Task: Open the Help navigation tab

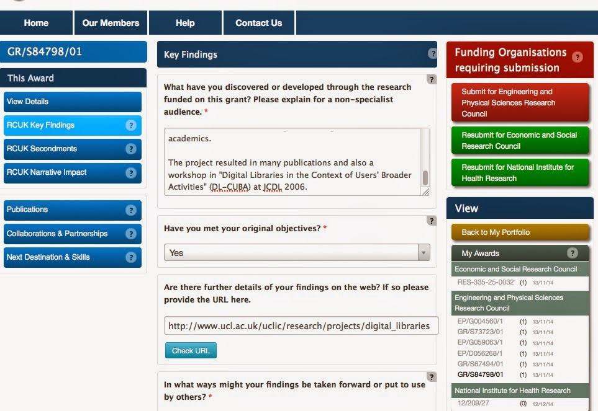Action: (185, 23)
